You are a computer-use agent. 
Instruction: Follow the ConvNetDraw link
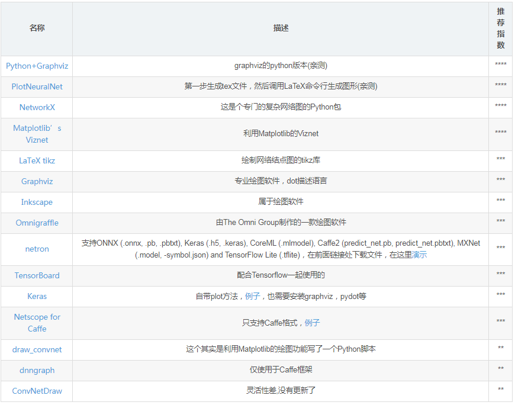37,391
